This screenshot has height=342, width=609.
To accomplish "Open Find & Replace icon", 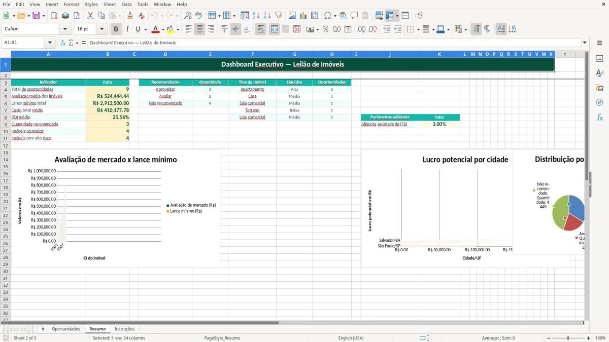I will point(188,16).
